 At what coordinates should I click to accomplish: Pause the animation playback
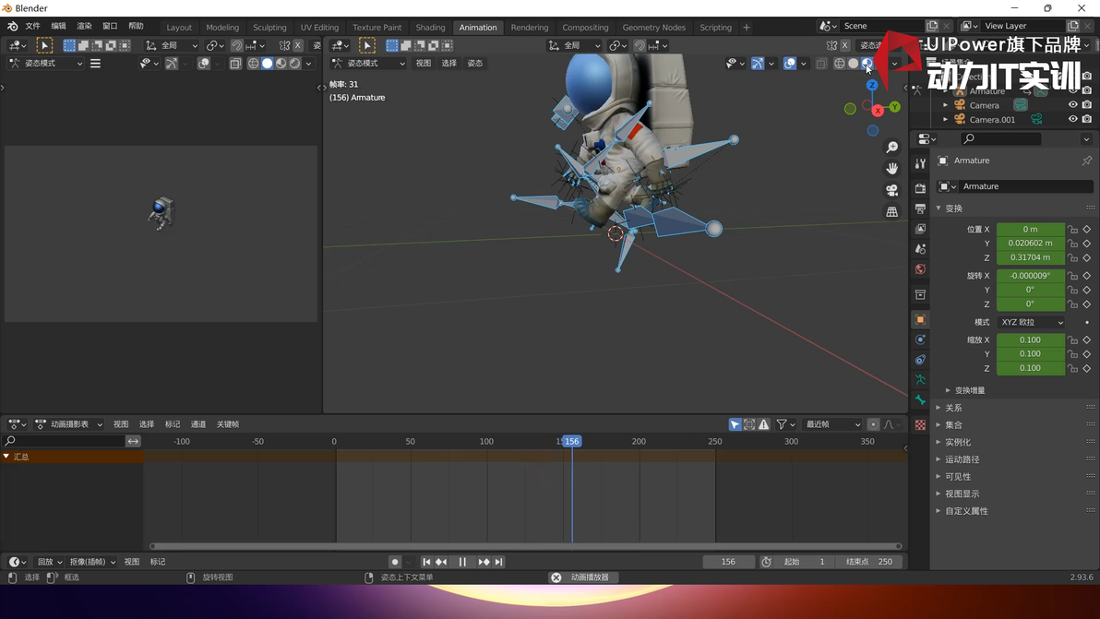click(x=462, y=562)
